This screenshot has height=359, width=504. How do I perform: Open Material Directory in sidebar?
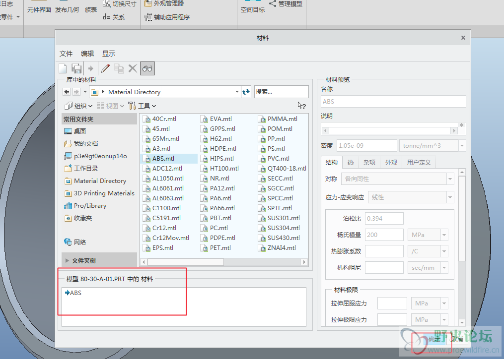tap(95, 181)
